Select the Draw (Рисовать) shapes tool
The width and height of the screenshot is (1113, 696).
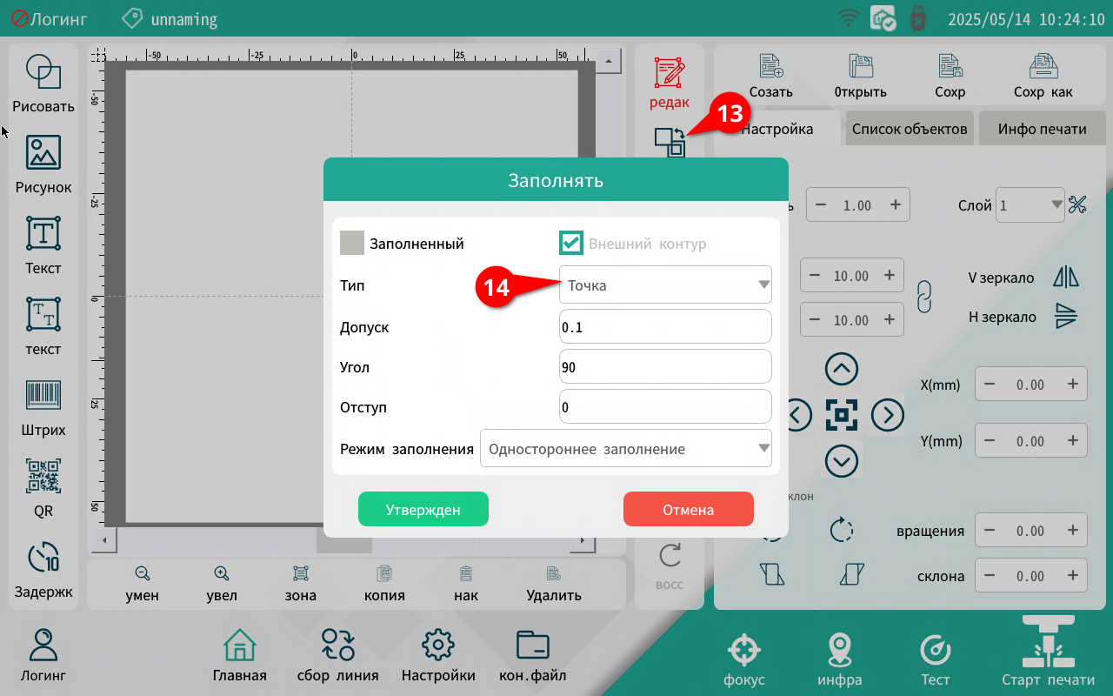tap(43, 73)
